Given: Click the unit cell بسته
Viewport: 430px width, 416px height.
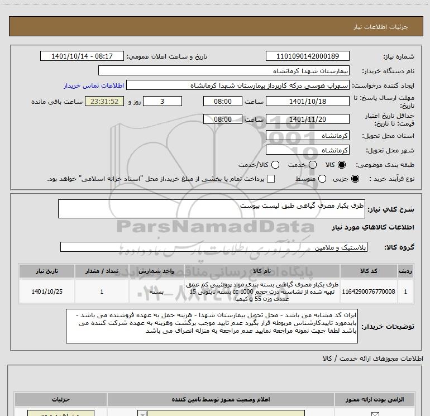Looking at the screenshot, I should [x=156, y=291].
